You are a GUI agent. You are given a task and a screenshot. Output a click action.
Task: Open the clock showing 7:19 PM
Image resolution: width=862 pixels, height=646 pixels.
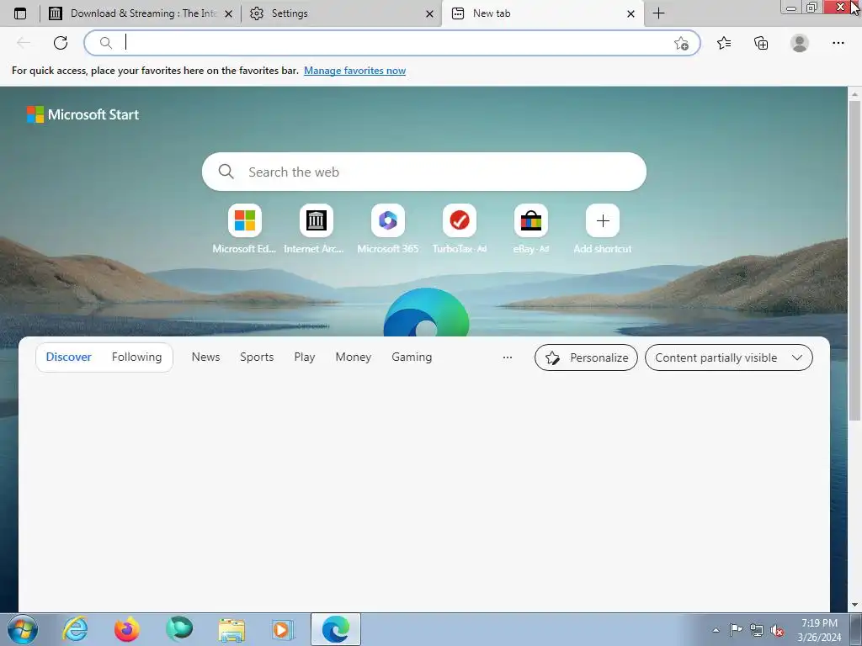(819, 630)
